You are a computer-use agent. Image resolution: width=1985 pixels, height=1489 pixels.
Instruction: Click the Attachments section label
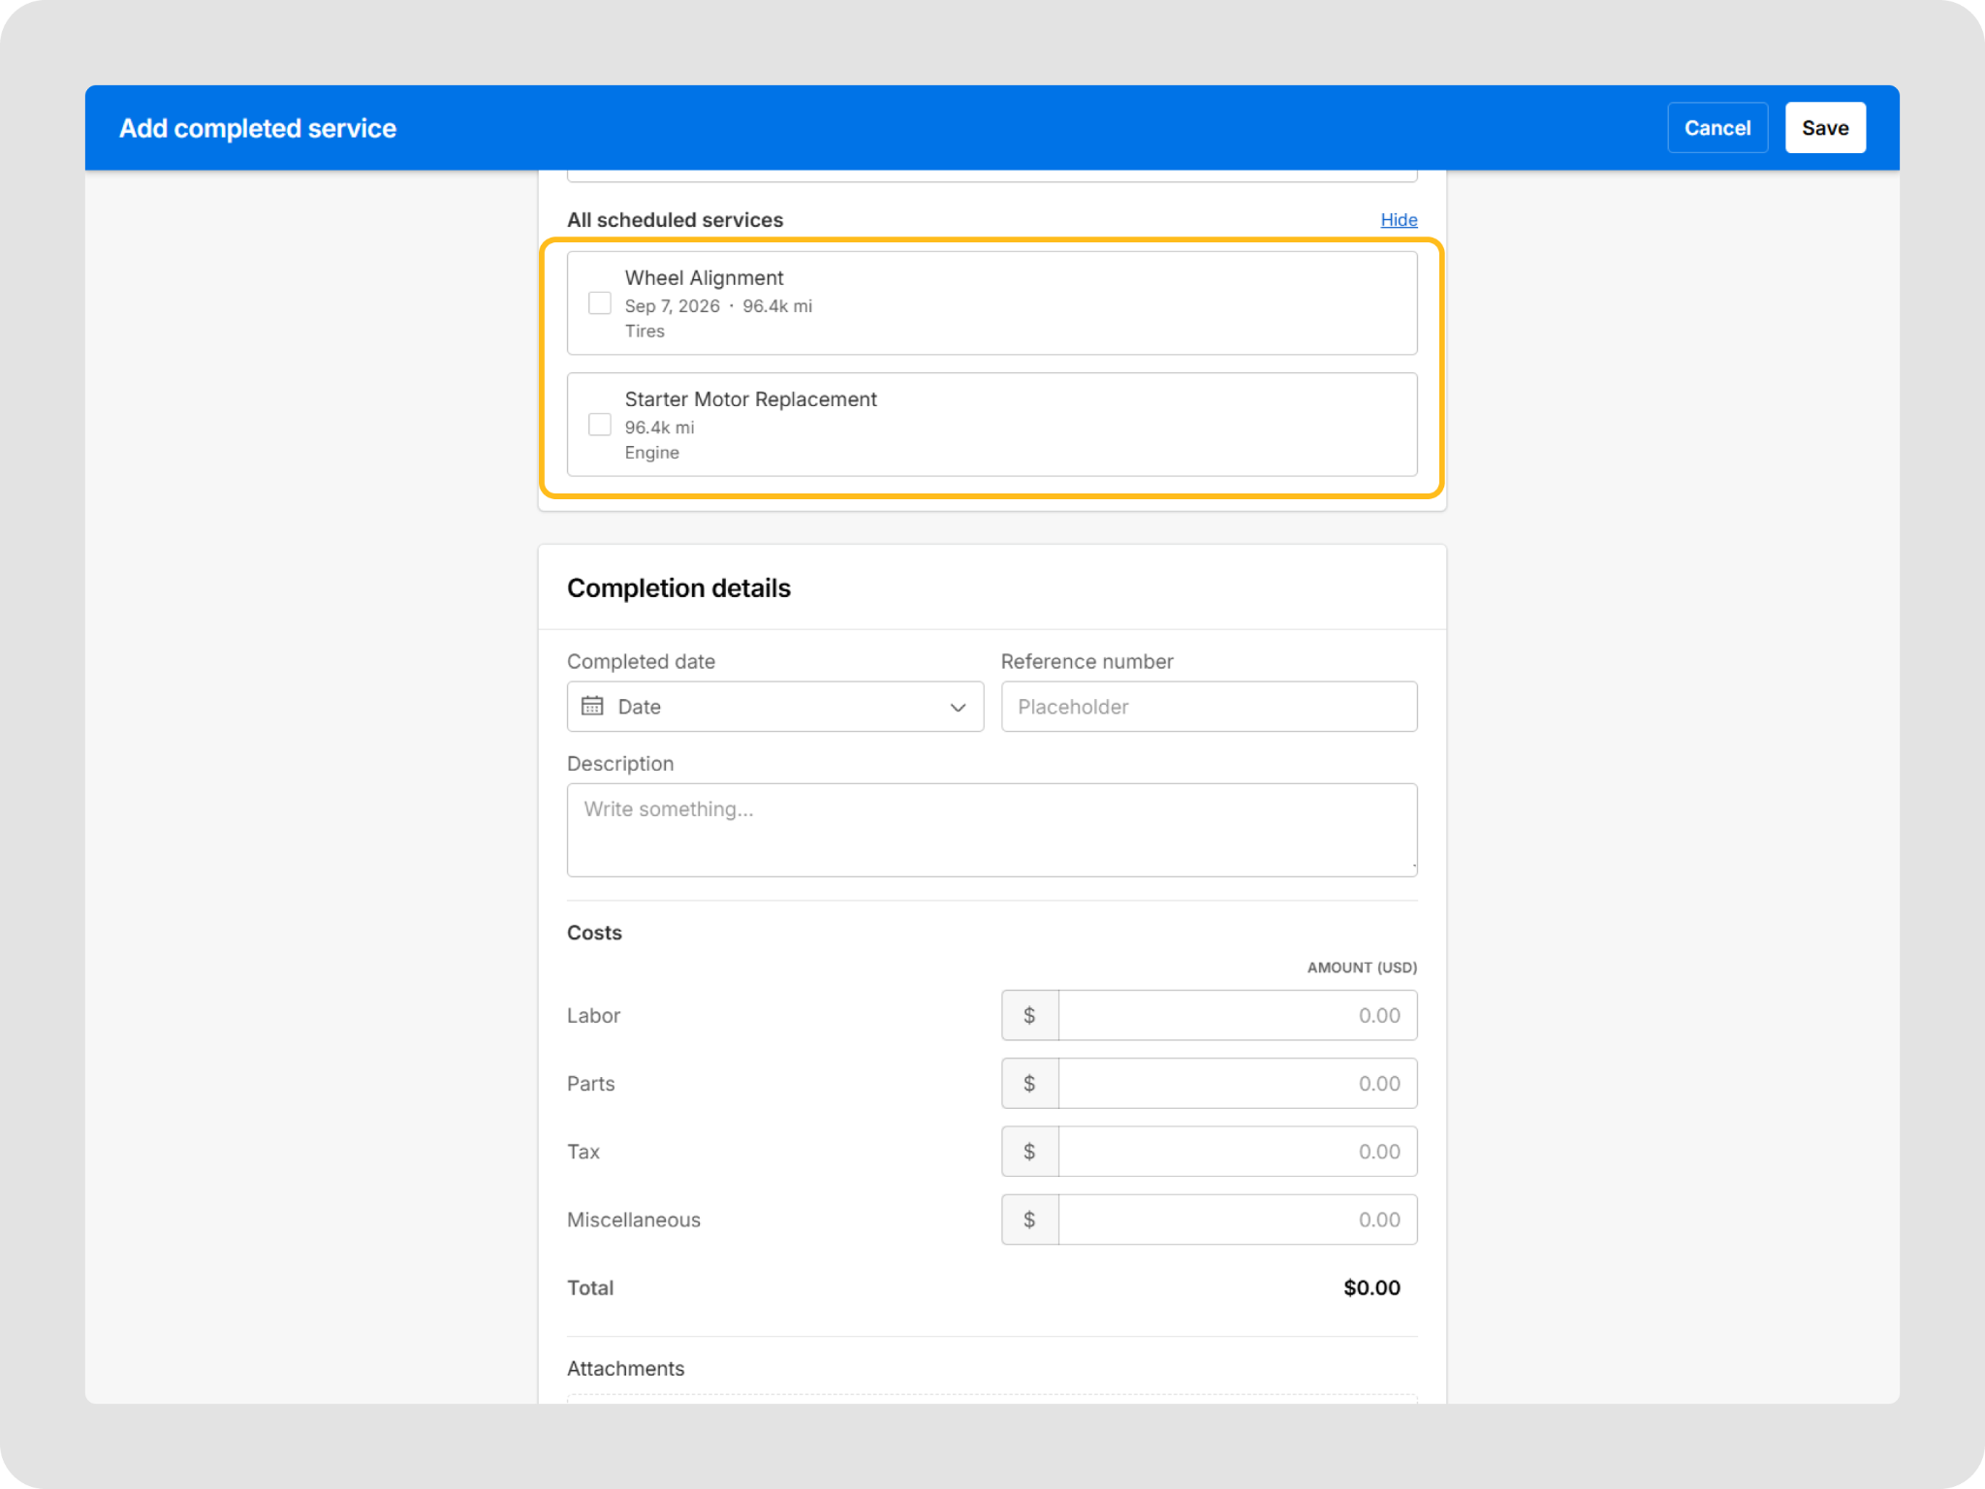625,1368
